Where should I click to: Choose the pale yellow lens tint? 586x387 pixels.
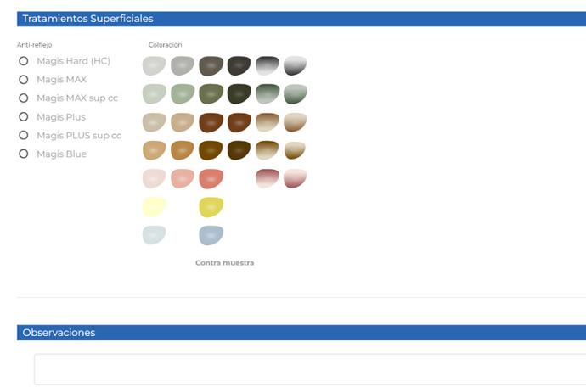pos(154,206)
